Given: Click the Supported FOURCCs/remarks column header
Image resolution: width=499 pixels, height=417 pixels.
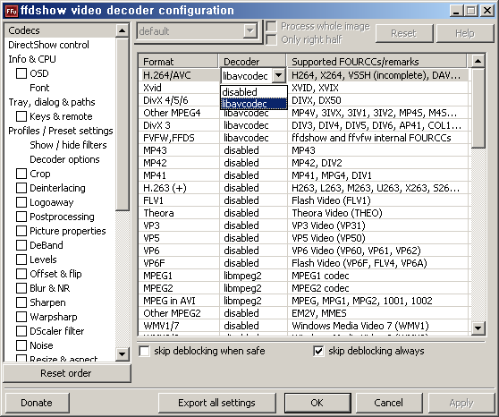Looking at the screenshot, I should [376, 61].
